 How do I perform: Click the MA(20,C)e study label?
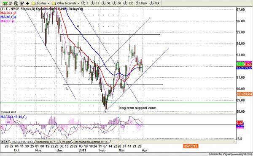[8, 13]
